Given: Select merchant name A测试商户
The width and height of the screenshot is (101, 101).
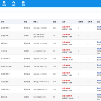Looking at the screenshot, I should (x=4, y=43).
